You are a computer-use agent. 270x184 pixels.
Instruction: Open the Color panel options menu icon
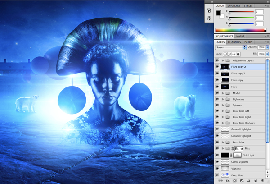267,6
